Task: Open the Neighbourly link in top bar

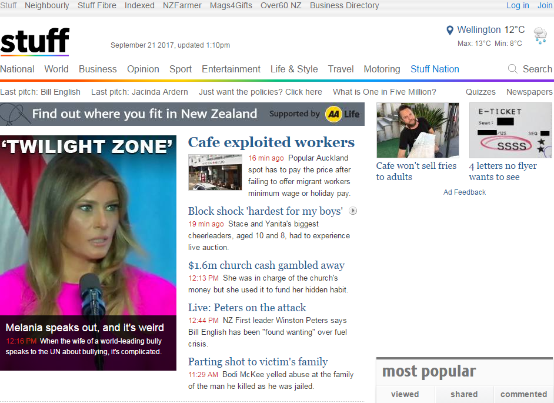Action: (x=47, y=6)
